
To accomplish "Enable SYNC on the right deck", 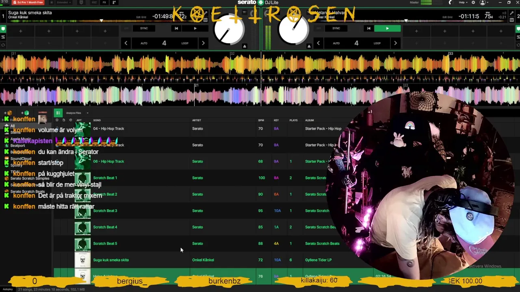I will point(336,28).
